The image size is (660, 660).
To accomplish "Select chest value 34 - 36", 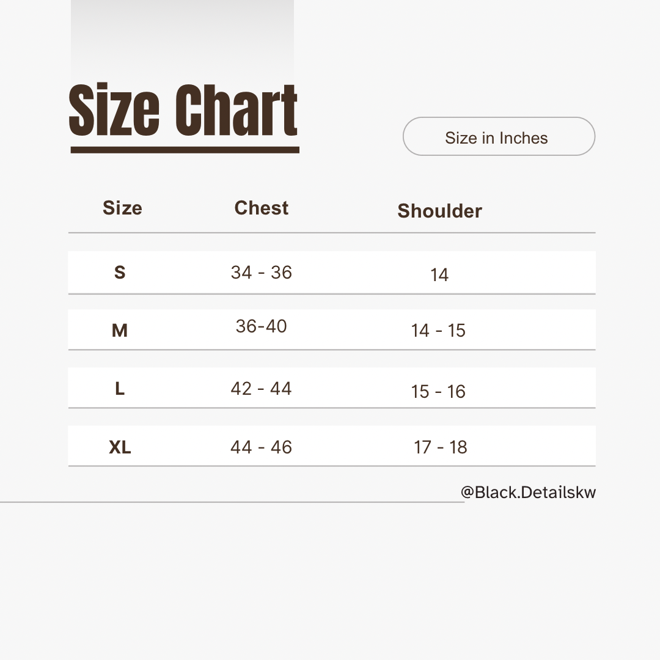I will tap(261, 273).
